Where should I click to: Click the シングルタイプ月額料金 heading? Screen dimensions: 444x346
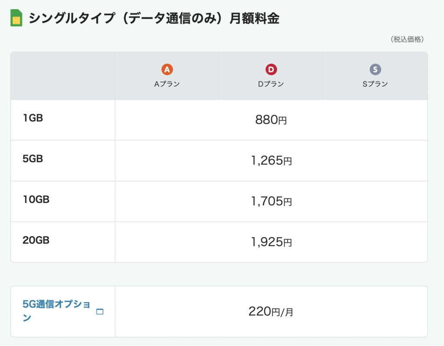[154, 18]
